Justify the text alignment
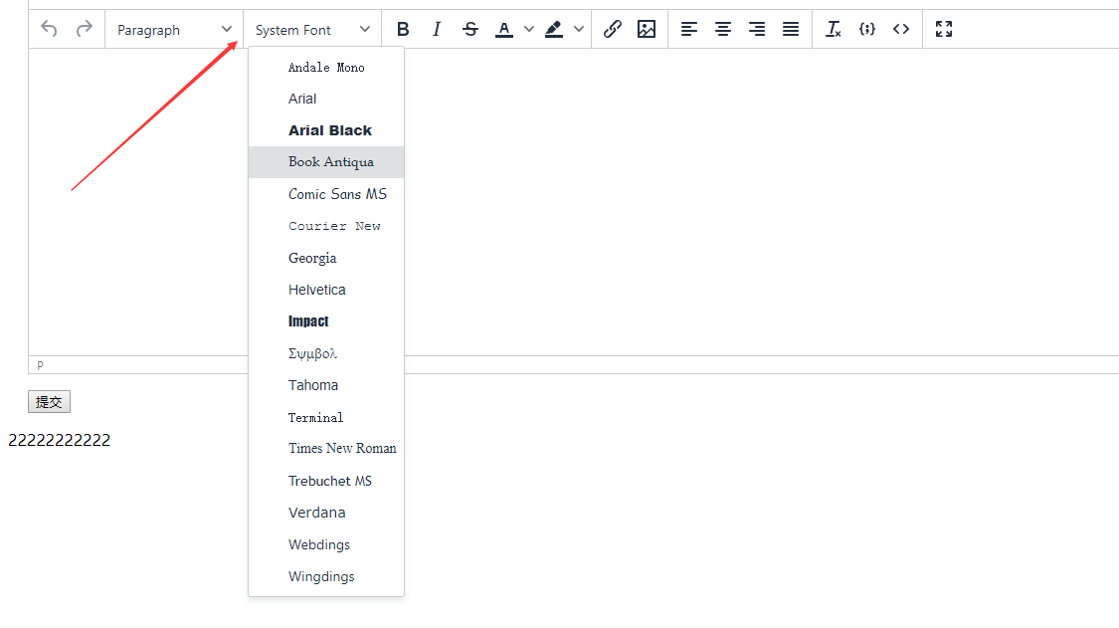Viewport: 1119px width, 628px height. click(x=791, y=29)
